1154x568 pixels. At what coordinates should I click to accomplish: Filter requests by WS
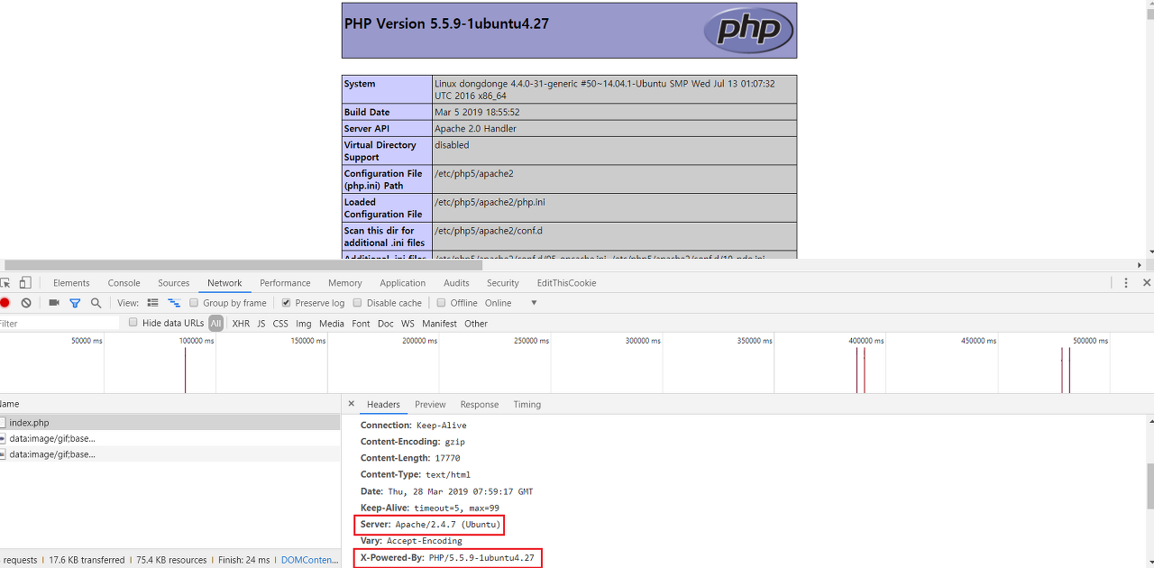408,324
